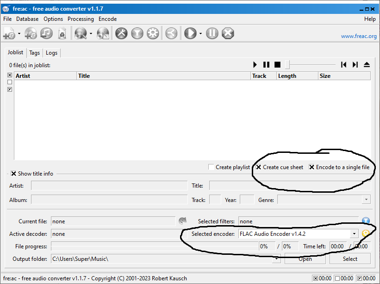Open encoder configuration gear toolbar icon
380x284 pixels.
pos(153,33)
